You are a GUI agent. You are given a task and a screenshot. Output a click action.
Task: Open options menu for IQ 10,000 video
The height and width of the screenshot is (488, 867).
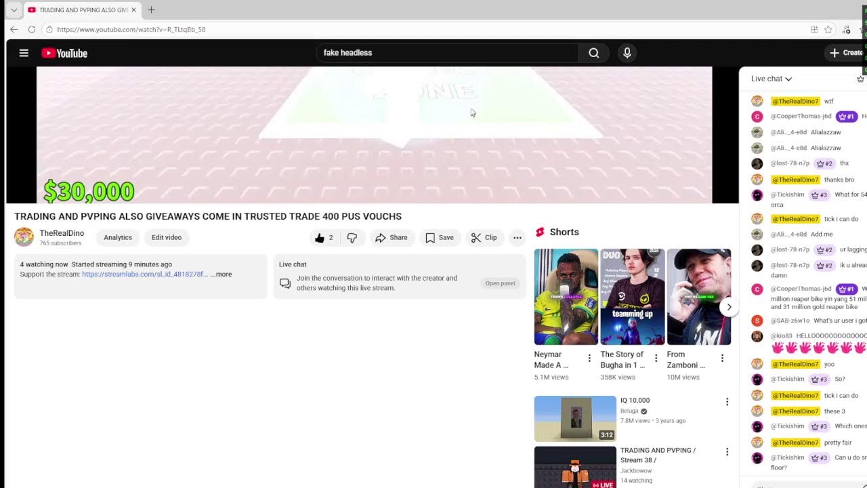(x=727, y=402)
